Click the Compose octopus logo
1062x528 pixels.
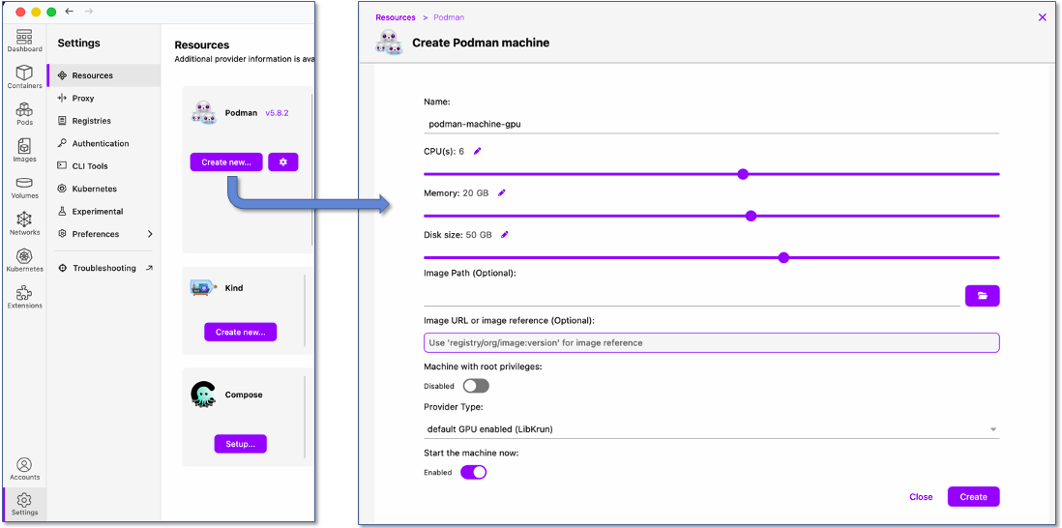coord(203,395)
